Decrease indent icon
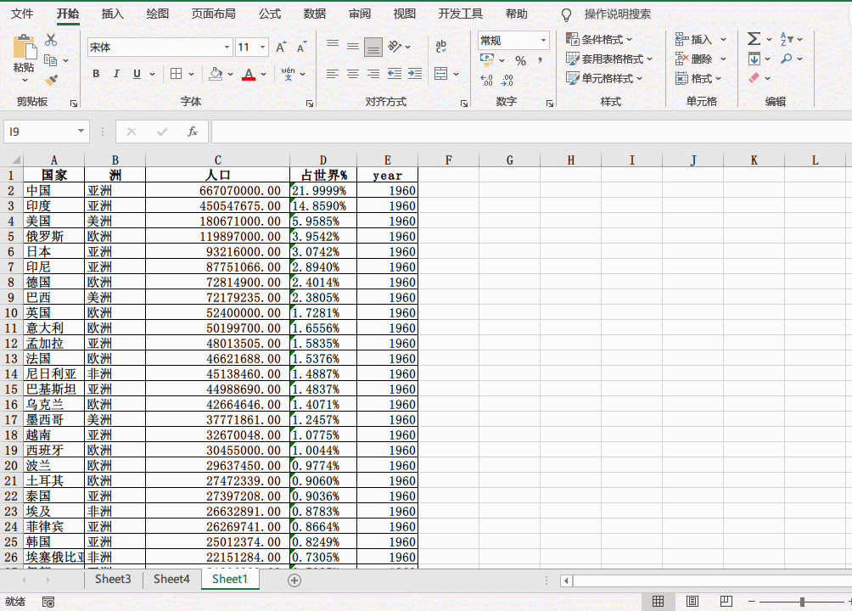The image size is (852, 611). (x=395, y=73)
